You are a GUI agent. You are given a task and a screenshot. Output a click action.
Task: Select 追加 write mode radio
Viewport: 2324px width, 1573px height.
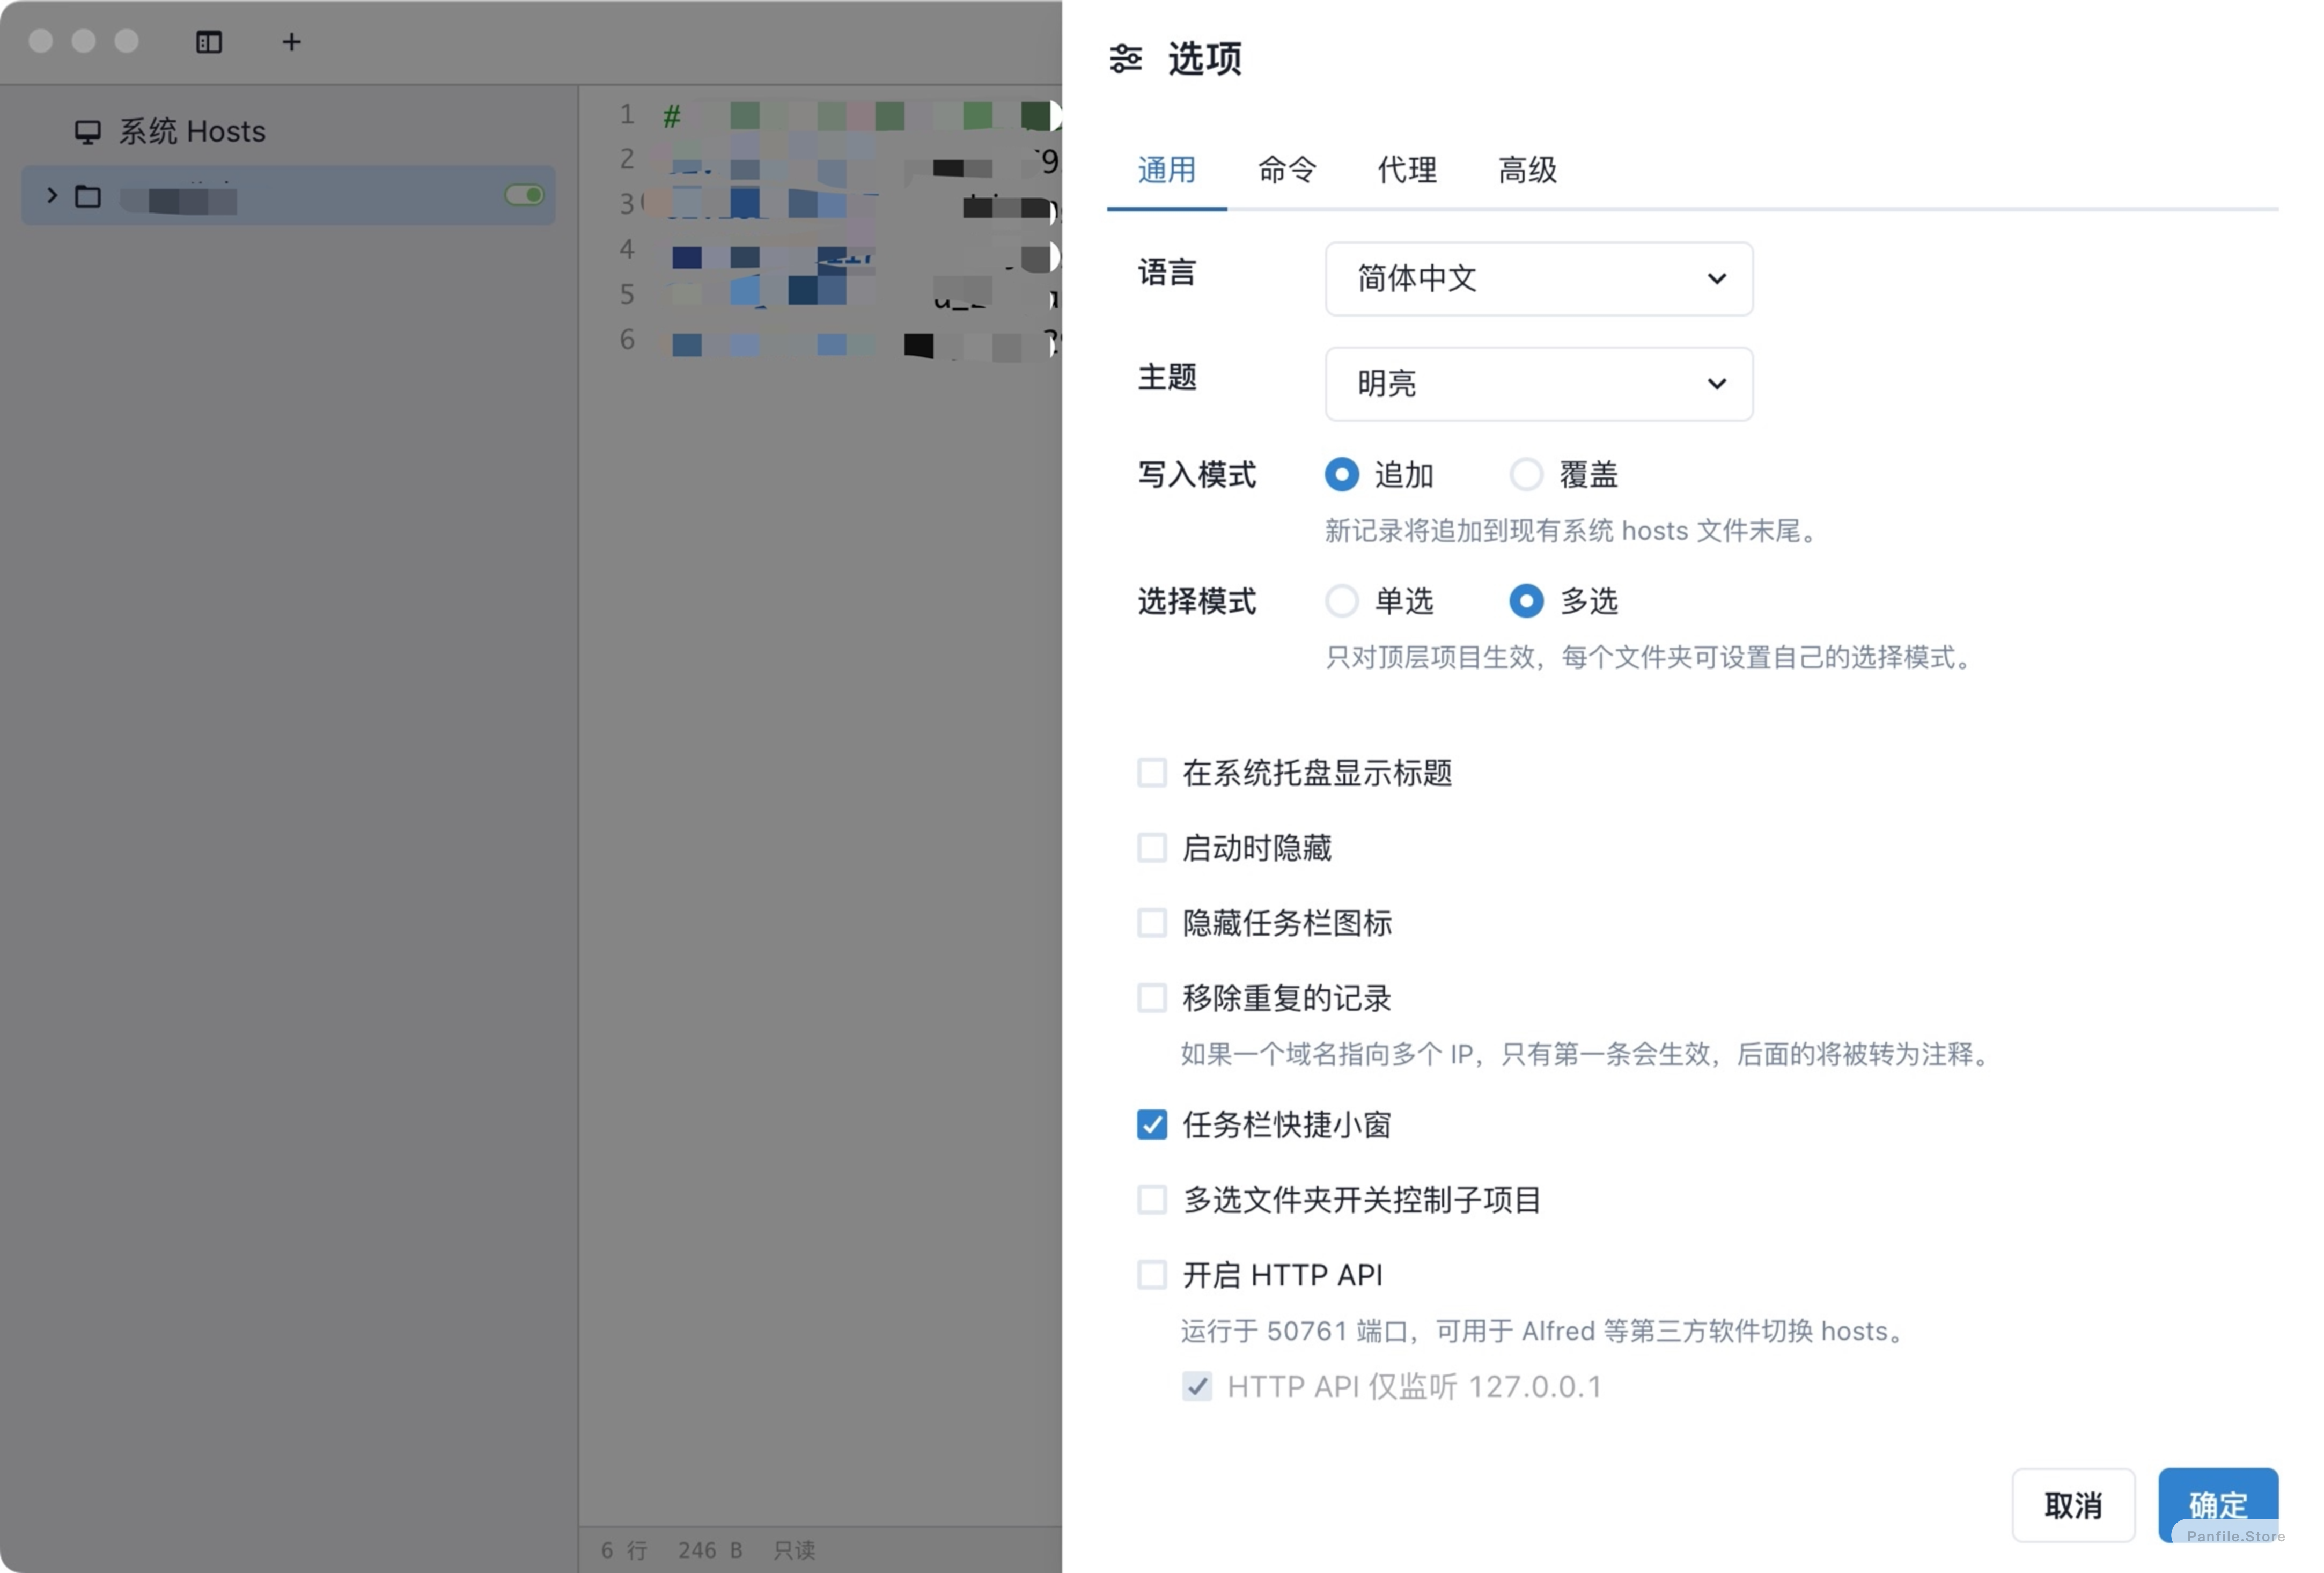pos(1342,475)
